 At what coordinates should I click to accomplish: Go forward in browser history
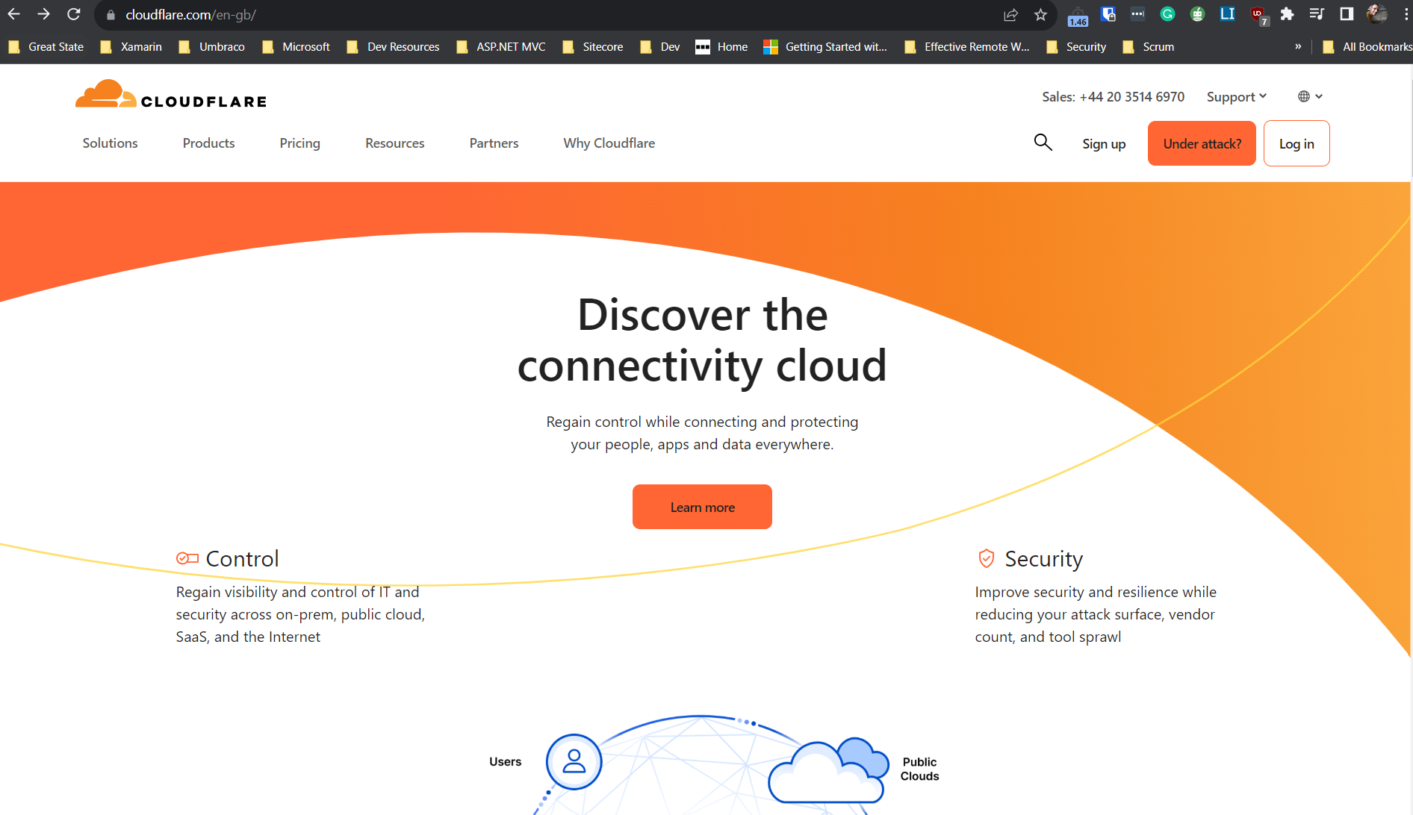(x=43, y=14)
